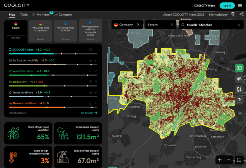
Task: Open the Compare tab
Action: [63, 15]
